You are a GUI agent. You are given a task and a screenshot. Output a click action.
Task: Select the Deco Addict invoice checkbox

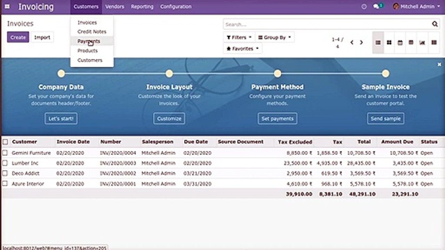pos(5,173)
